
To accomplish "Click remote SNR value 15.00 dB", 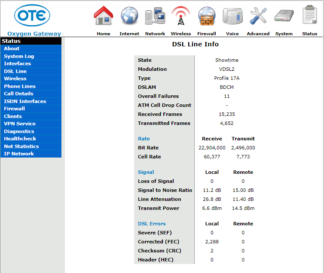I will pos(243,190).
